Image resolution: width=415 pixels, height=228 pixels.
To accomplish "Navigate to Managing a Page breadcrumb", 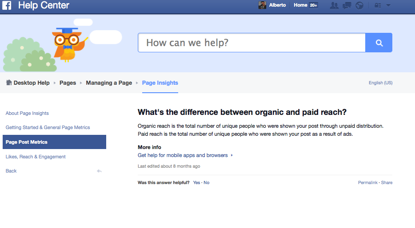I will pos(109,83).
